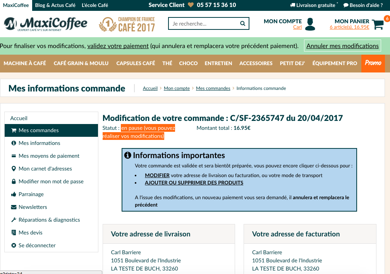Switch to L'école Café tab
The width and height of the screenshot is (390, 274).
click(95, 5)
